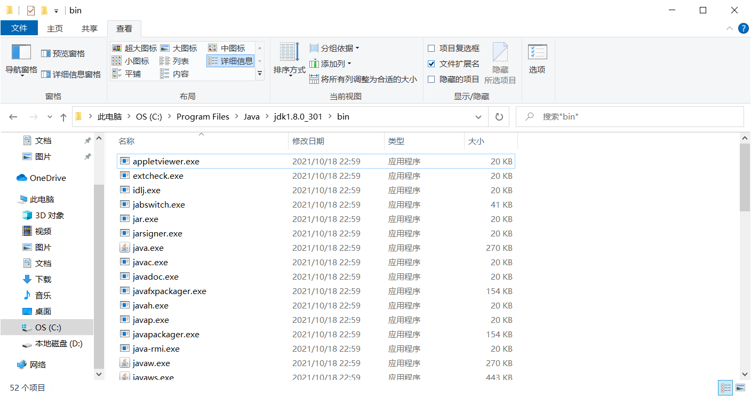
Task: Select 详细信息 details layout
Action: [230, 61]
